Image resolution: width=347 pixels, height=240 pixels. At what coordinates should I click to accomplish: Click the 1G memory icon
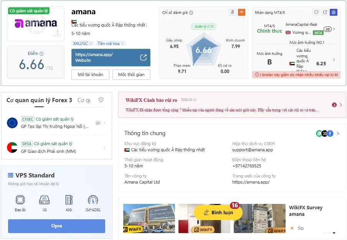point(45,200)
